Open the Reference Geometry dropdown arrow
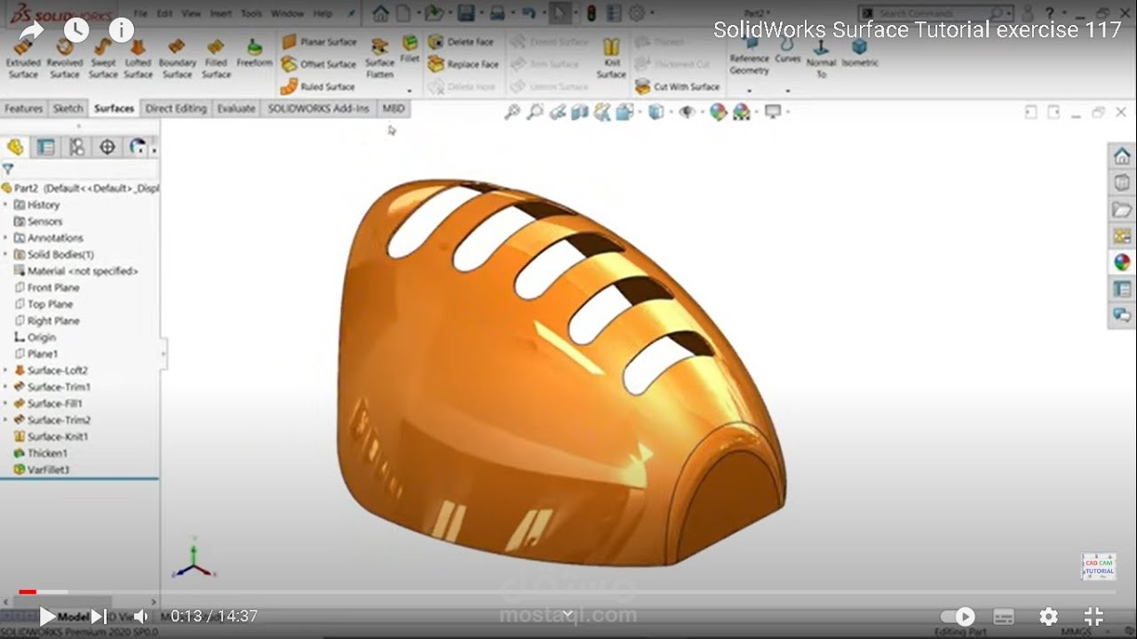The width and height of the screenshot is (1137, 639). [x=749, y=90]
